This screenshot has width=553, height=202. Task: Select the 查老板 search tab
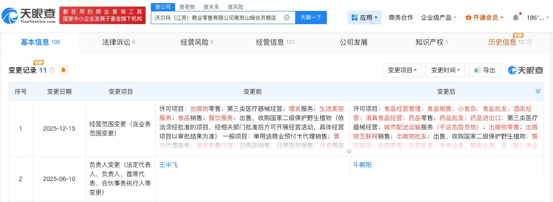click(187, 7)
